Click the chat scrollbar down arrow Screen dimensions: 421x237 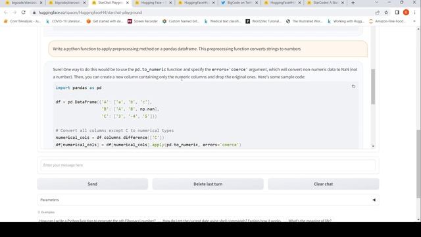[x=373, y=146]
